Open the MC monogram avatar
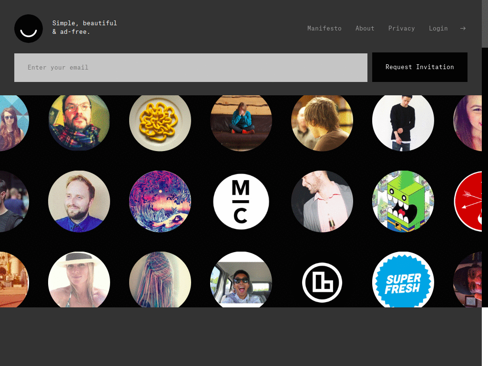 (241, 202)
